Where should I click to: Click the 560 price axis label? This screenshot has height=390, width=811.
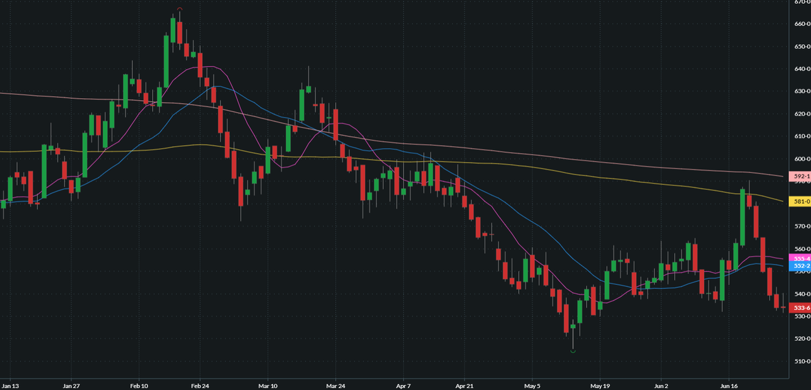(x=803, y=249)
